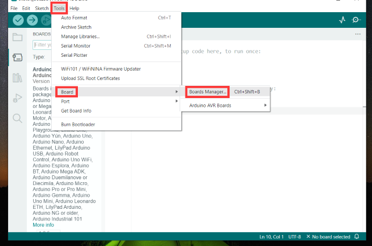Open the Help menu
This screenshot has height=246, width=372.
(74, 8)
